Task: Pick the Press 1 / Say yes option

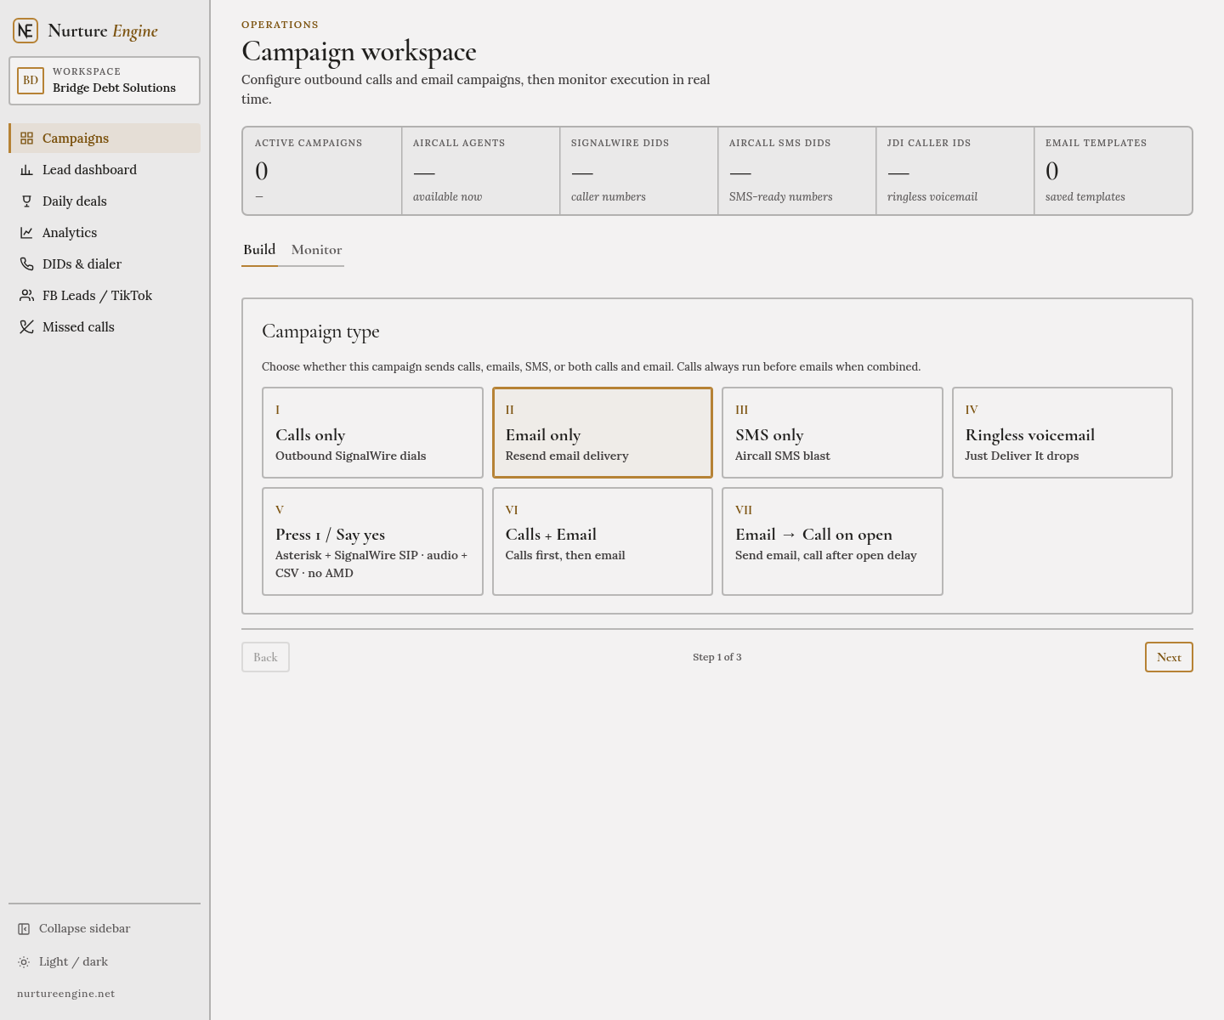Action: tap(372, 541)
